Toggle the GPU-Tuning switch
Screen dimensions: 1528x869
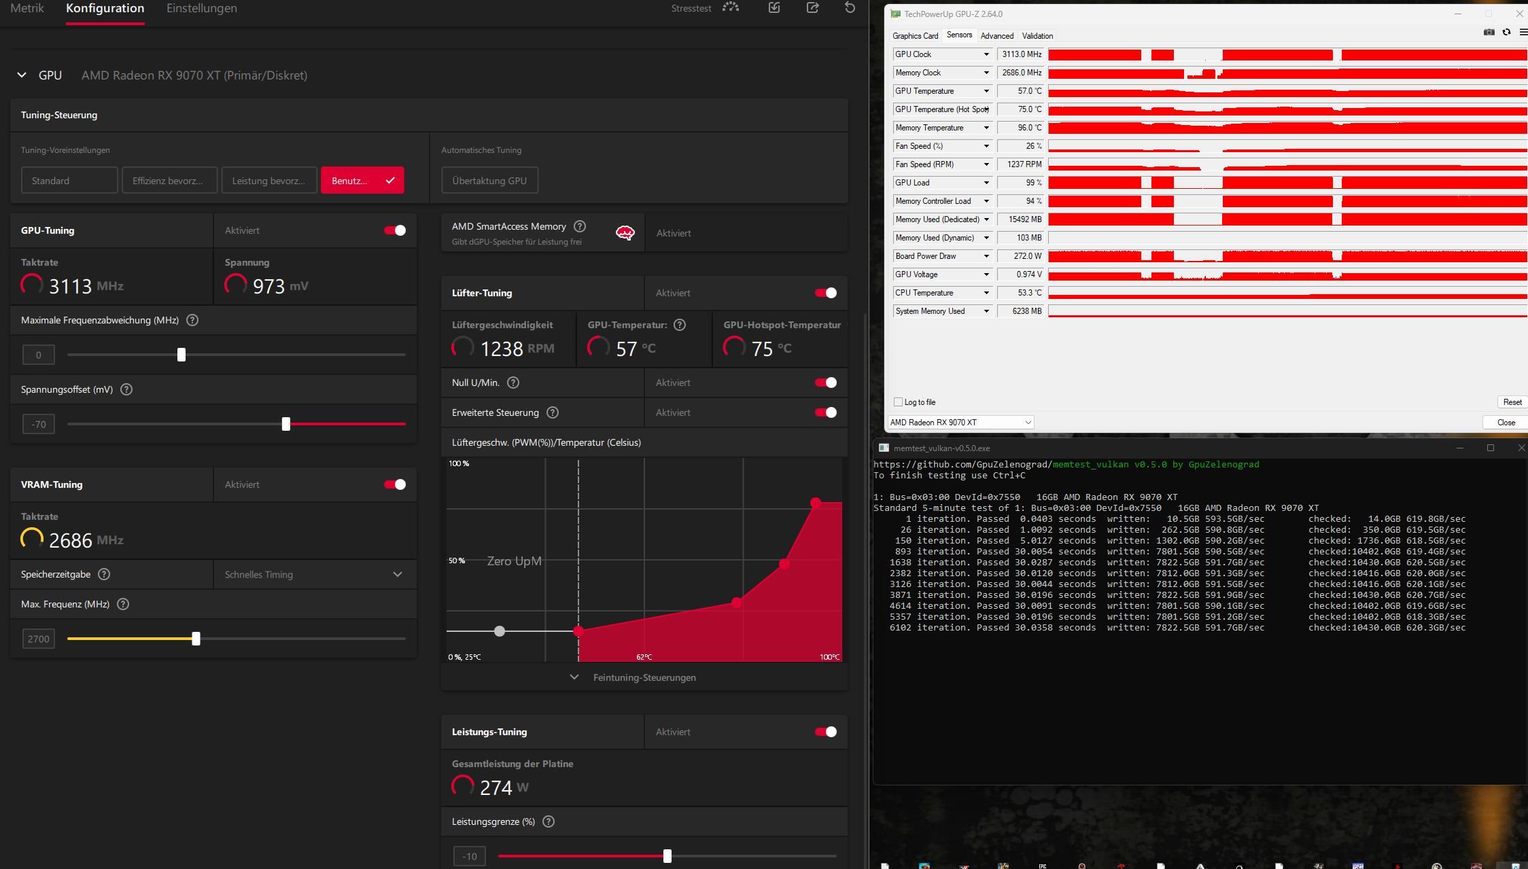(395, 230)
